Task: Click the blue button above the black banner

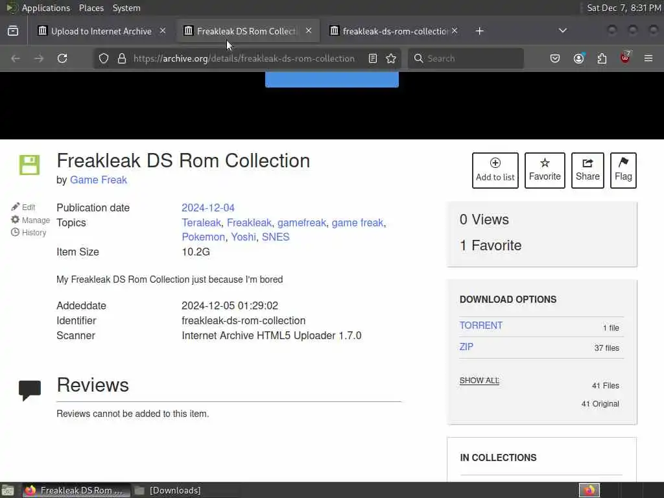Action: pyautogui.click(x=331, y=79)
